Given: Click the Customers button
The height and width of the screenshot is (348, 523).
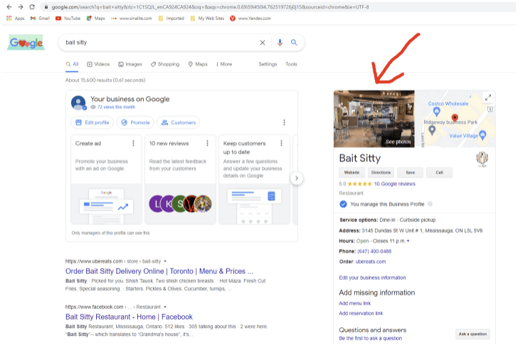Looking at the screenshot, I should [179, 122].
